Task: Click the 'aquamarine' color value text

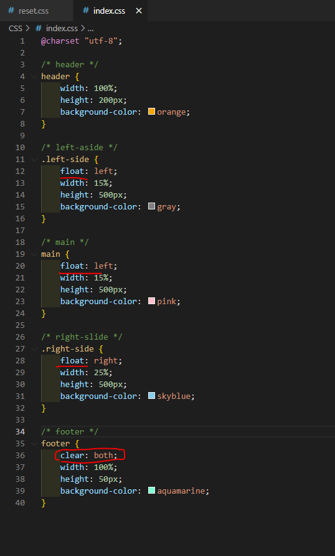Action: pyautogui.click(x=181, y=491)
